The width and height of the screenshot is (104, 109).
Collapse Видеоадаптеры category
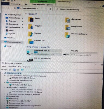coord(5,83)
